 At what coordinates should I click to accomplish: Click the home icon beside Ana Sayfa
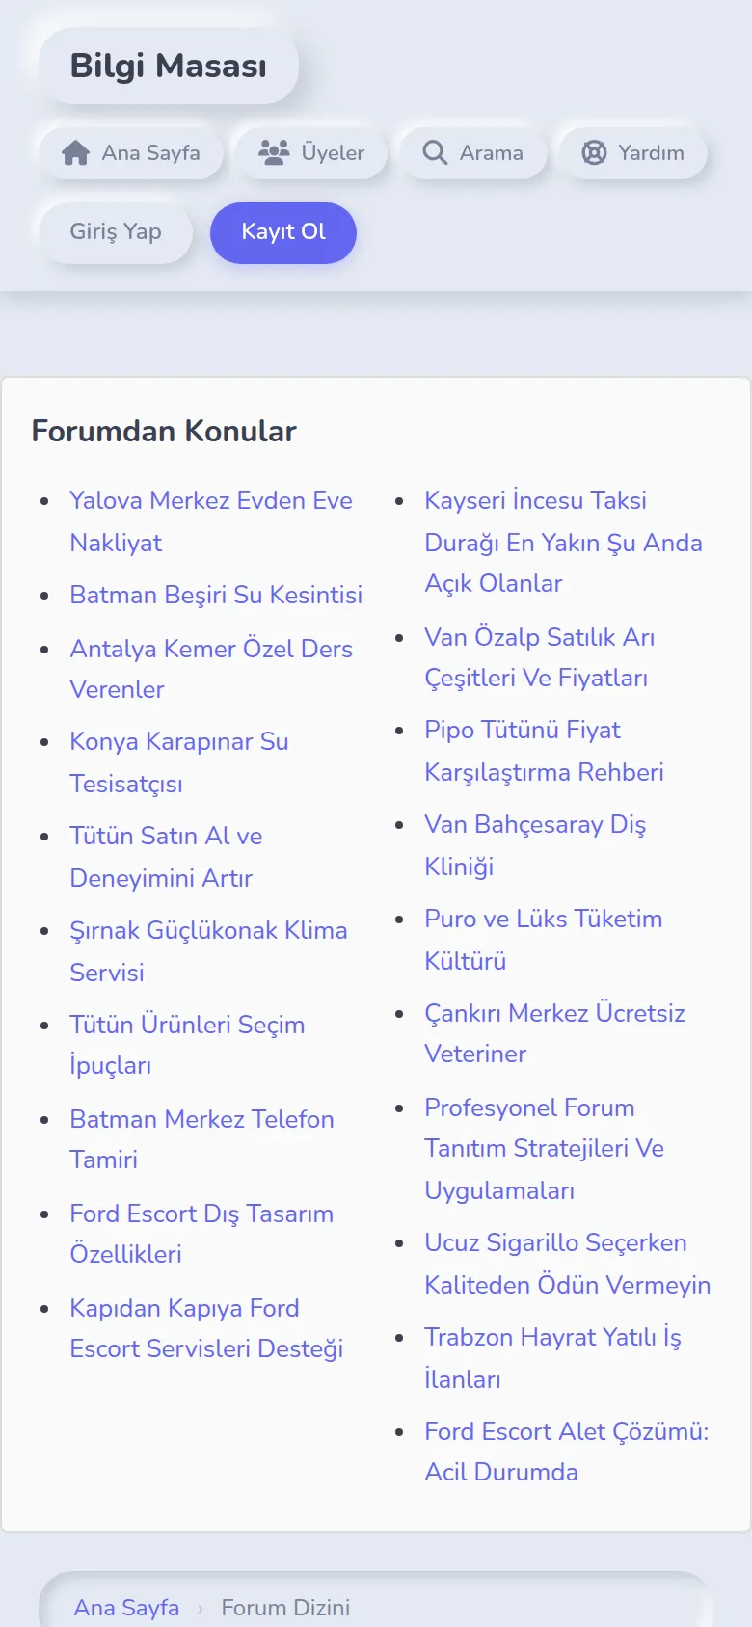tap(75, 152)
